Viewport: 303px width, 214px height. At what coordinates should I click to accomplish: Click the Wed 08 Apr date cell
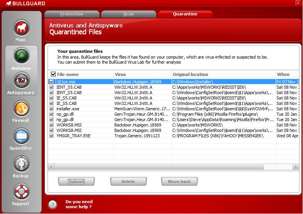[288, 136]
